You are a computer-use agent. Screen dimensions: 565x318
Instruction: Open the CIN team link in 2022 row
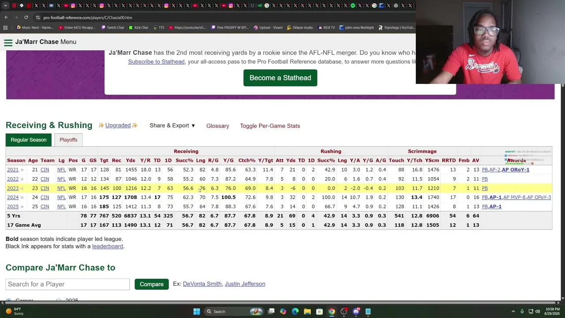tap(45, 179)
